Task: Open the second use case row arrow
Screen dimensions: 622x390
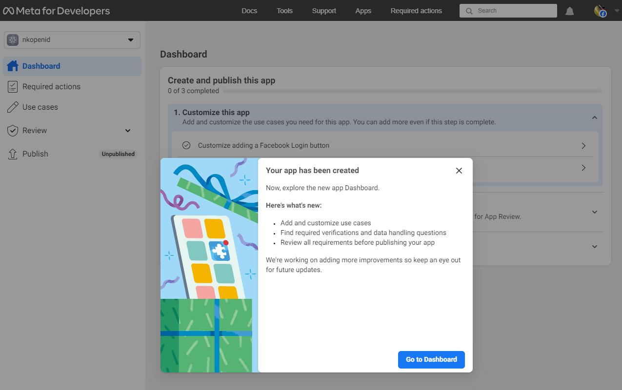Action: [x=583, y=168]
